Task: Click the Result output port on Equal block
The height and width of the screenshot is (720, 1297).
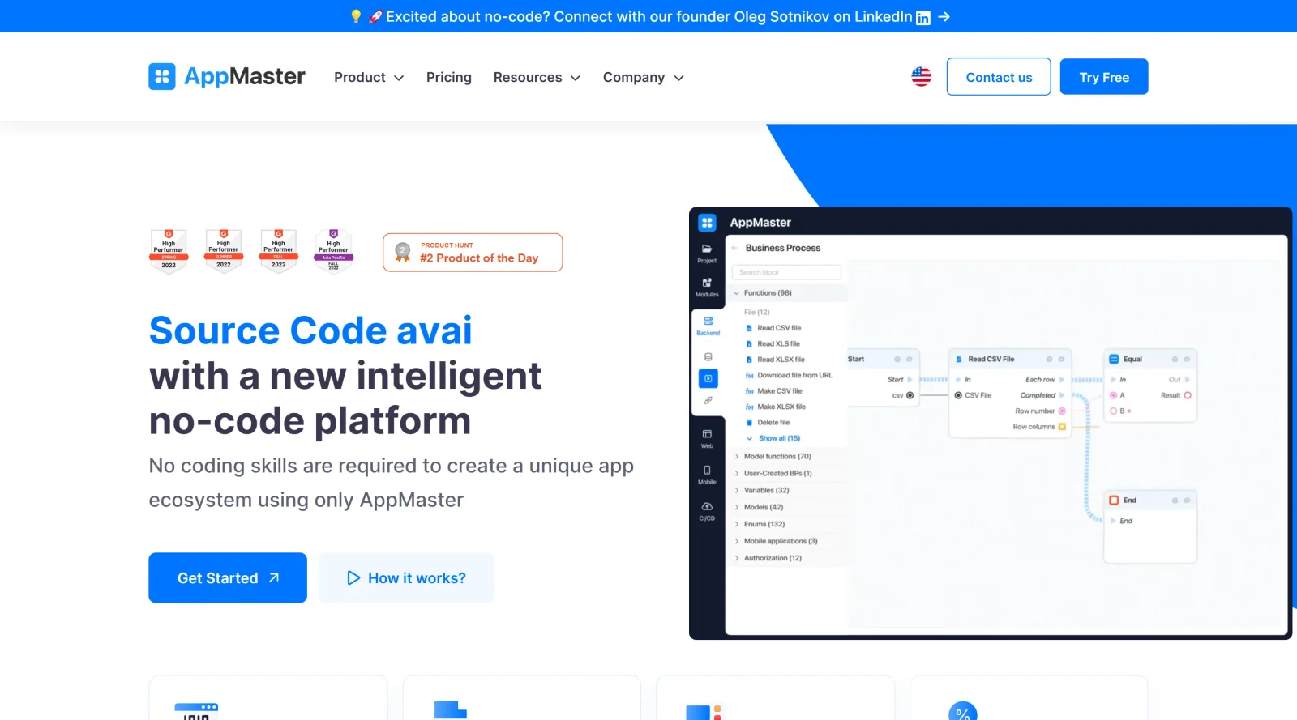Action: pyautogui.click(x=1188, y=395)
